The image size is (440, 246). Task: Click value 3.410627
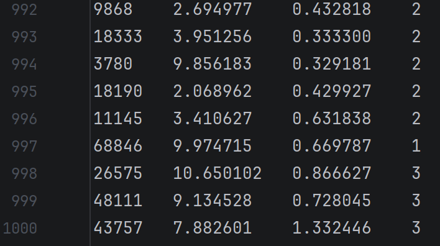pos(213,119)
